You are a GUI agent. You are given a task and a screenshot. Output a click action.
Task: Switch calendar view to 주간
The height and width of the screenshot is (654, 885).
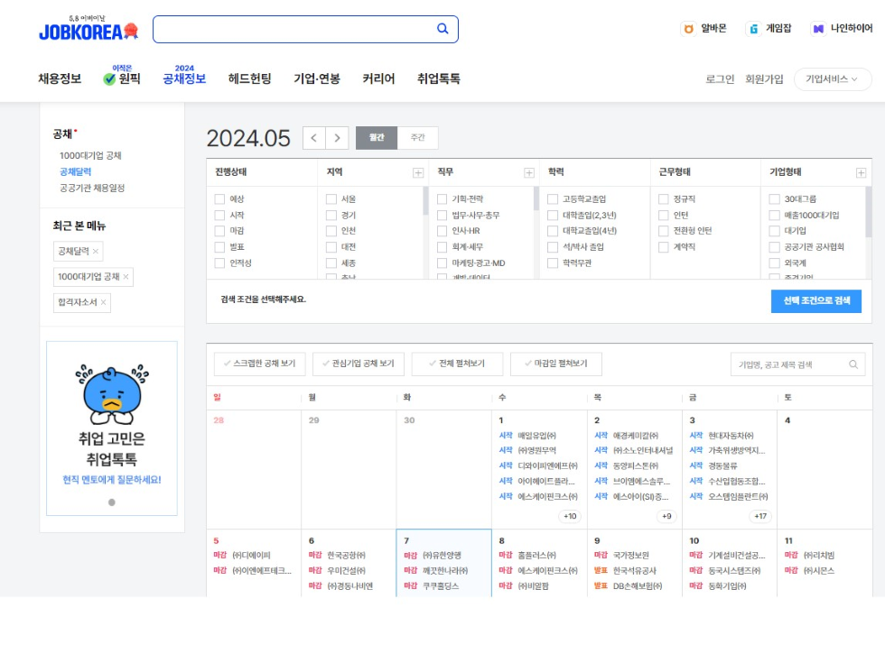pyautogui.click(x=419, y=137)
